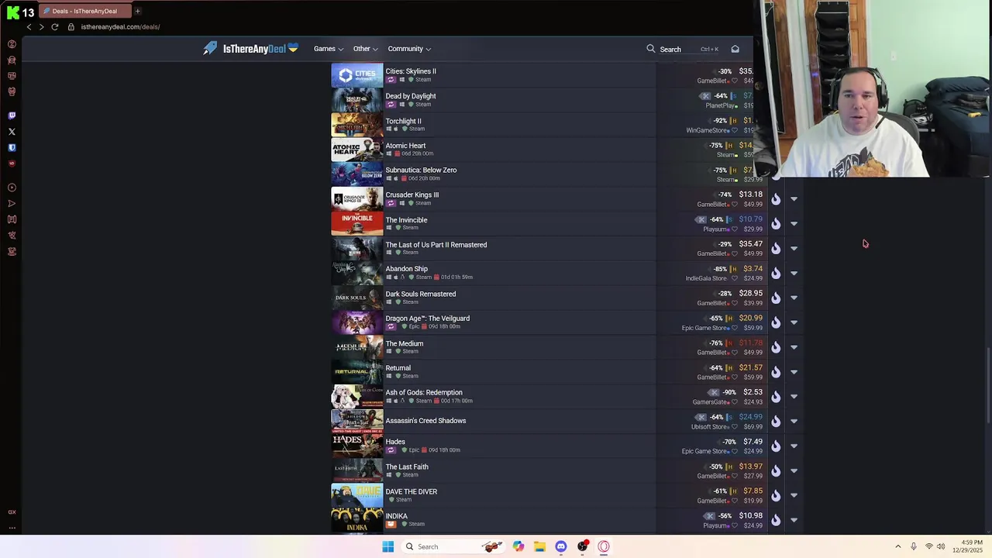
Task: Open a new browser tab with plus
Action: click(137, 11)
